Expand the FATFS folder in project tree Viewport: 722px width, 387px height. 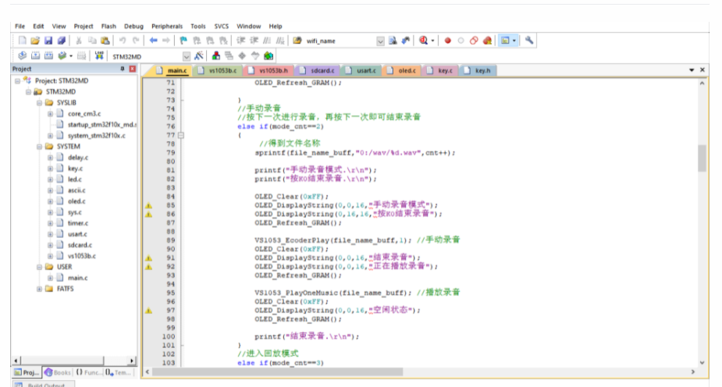tap(39, 289)
